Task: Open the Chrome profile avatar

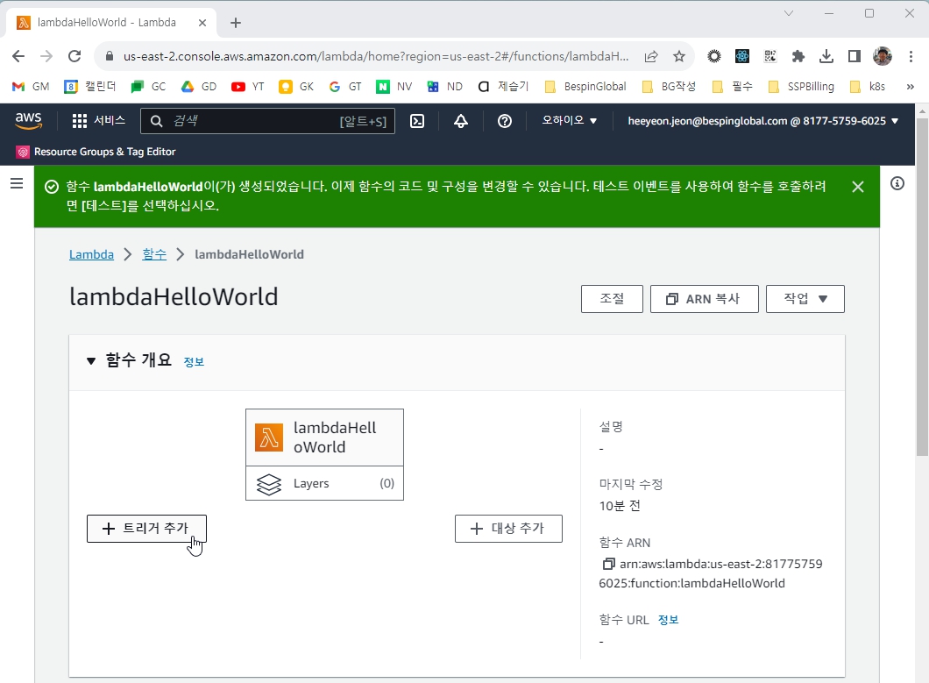Action: point(883,56)
